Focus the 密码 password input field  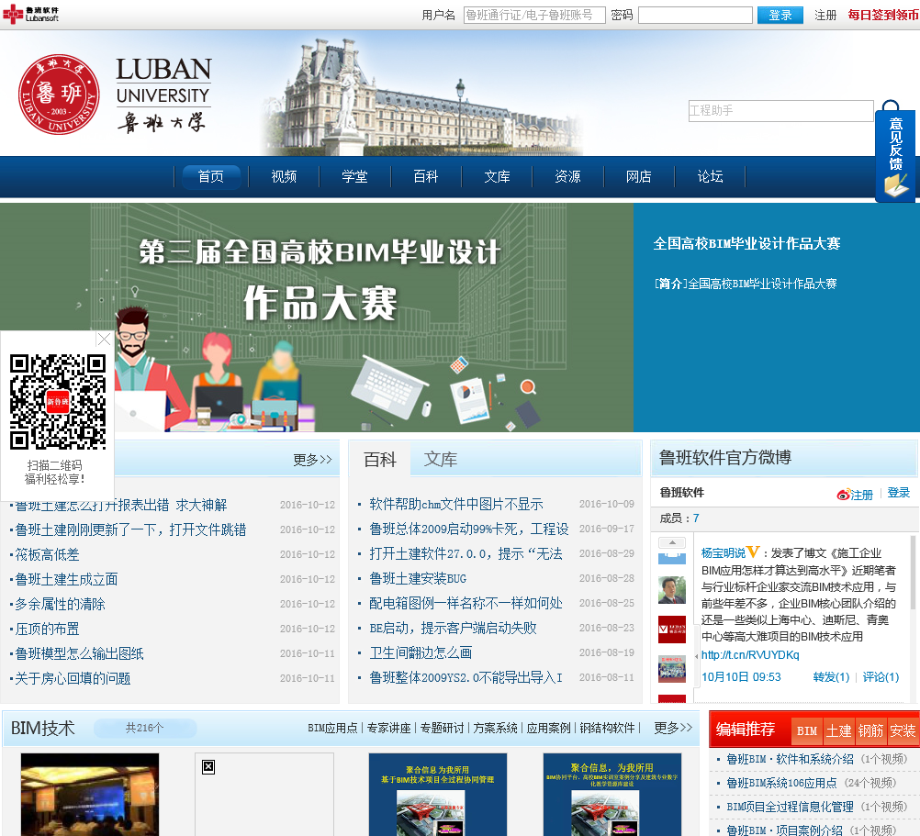(695, 15)
